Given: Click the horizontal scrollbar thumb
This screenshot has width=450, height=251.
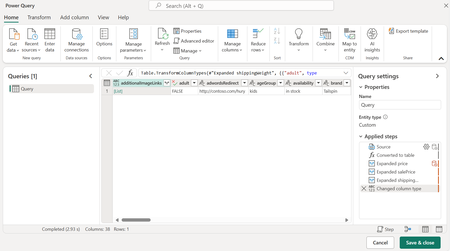Looking at the screenshot, I should (136, 220).
